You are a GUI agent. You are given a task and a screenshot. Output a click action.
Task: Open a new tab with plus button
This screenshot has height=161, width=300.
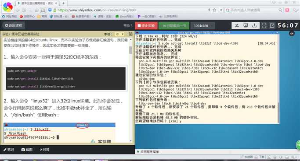coord(64,3)
